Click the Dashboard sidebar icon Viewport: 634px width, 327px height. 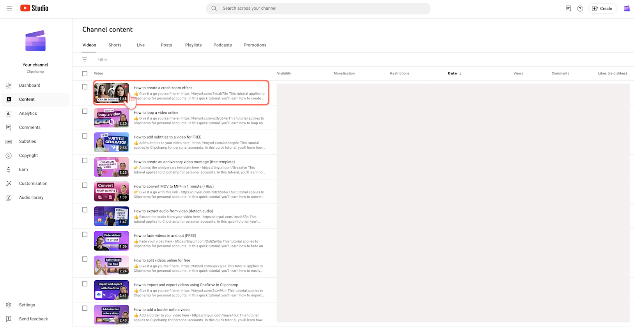click(x=9, y=85)
